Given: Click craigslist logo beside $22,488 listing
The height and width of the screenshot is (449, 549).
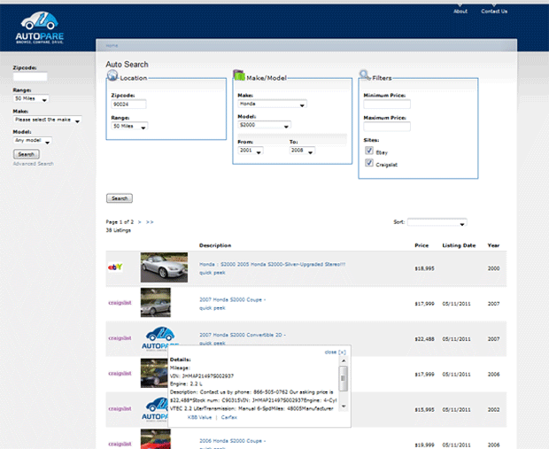Looking at the screenshot, I should coord(120,338).
